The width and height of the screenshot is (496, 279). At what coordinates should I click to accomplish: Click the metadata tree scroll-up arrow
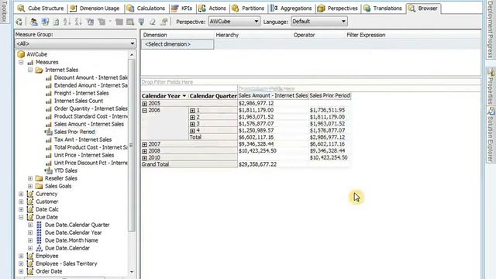pos(132,55)
